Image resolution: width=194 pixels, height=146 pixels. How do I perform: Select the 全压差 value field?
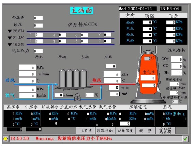point(38,18)
